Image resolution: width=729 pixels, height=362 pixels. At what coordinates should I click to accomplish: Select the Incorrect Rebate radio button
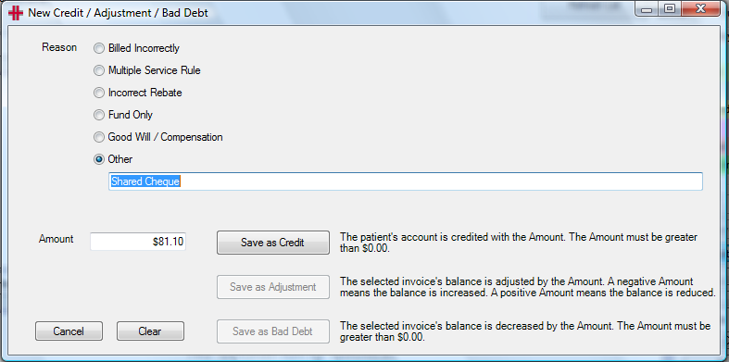(99, 93)
